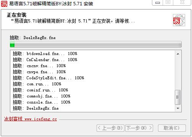This screenshot has width=192, height=137.
Task: Click the log scrollbar down arrow
Action: pos(178,109)
